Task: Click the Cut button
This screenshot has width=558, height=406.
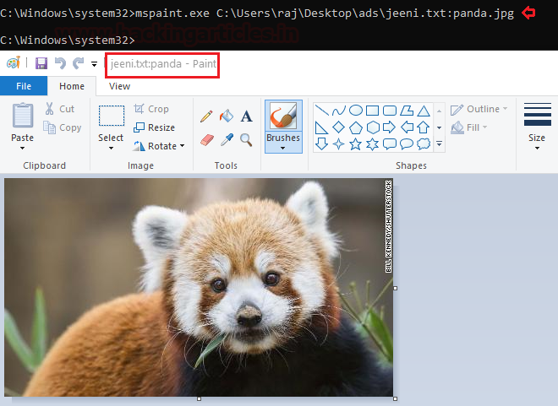Action: (x=59, y=109)
